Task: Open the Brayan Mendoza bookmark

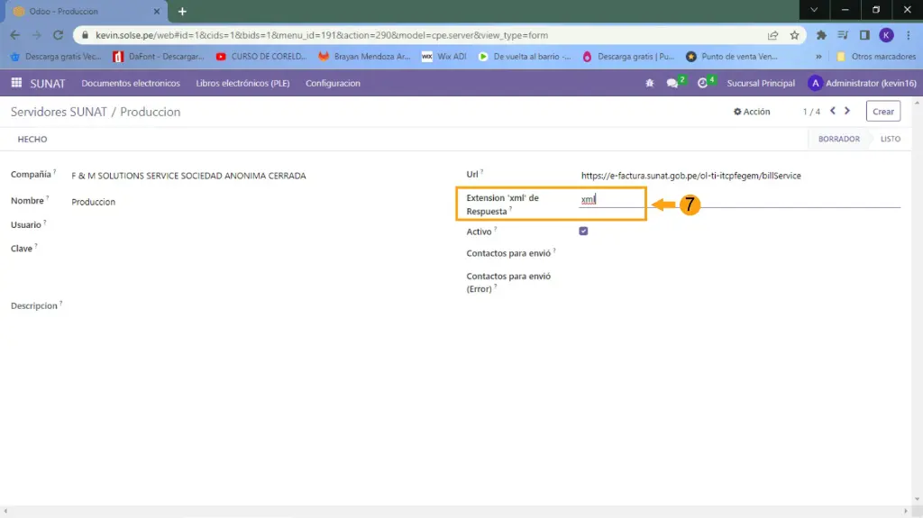Action: tap(365, 57)
